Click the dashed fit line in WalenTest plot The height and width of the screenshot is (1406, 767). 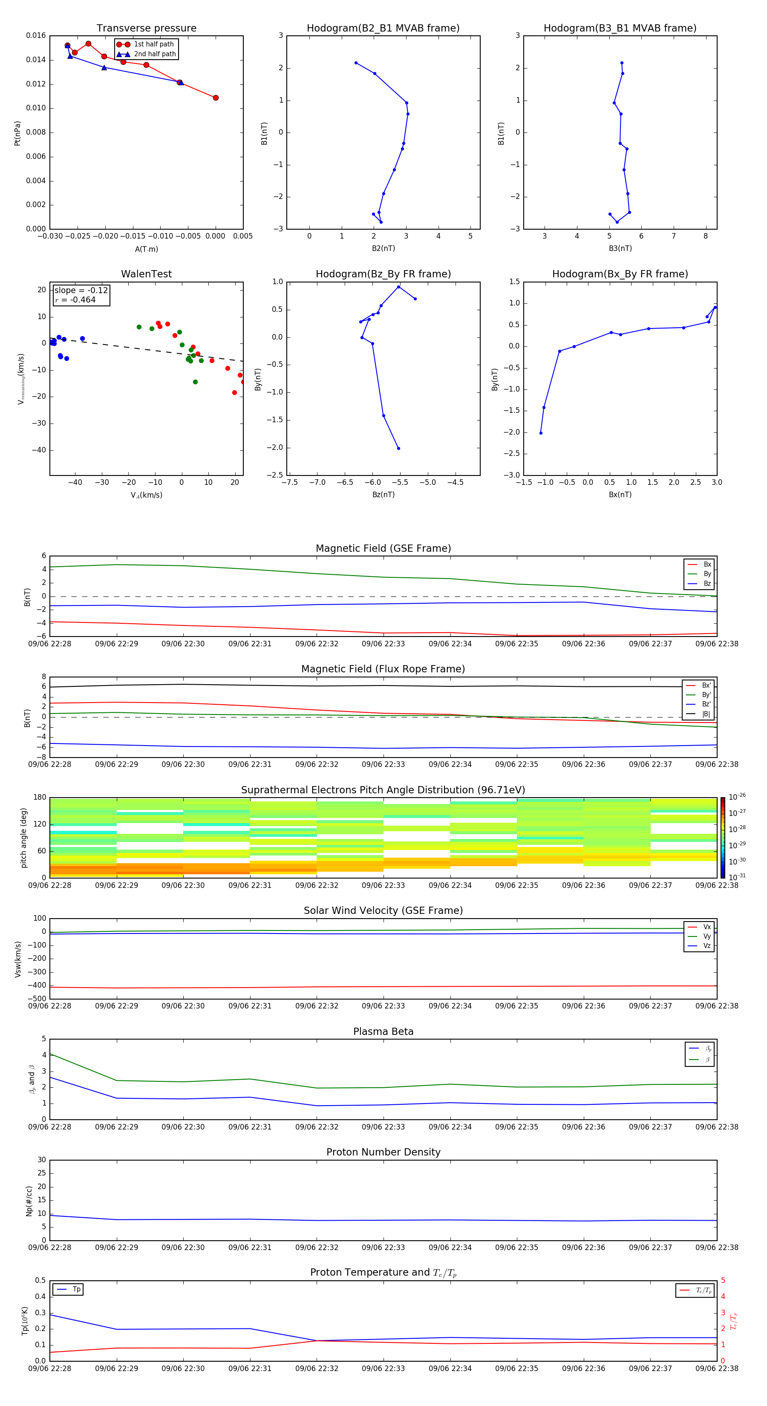tap(146, 350)
